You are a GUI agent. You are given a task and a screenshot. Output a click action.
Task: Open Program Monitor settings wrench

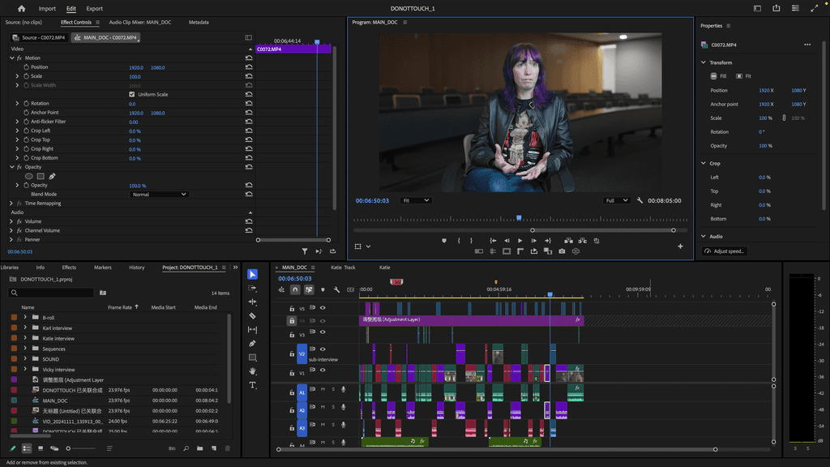pyautogui.click(x=640, y=201)
